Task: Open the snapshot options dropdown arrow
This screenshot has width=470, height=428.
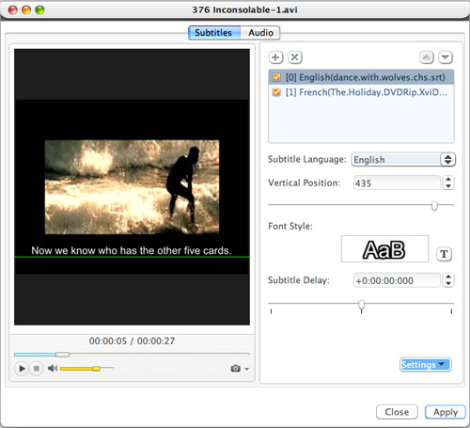Action: tap(247, 369)
